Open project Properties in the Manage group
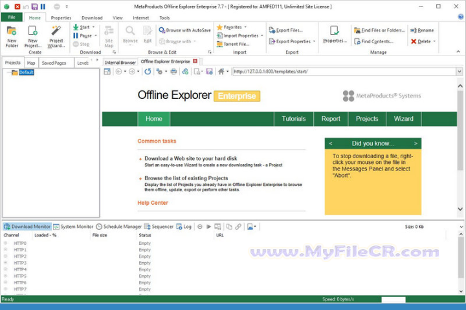Viewport: 466px width, 310px height. pyautogui.click(x=335, y=35)
